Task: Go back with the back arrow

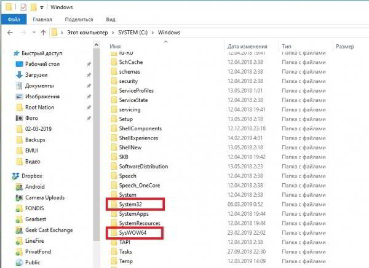Action: click(10, 33)
